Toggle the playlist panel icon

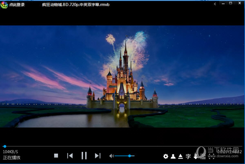(x=203, y=156)
